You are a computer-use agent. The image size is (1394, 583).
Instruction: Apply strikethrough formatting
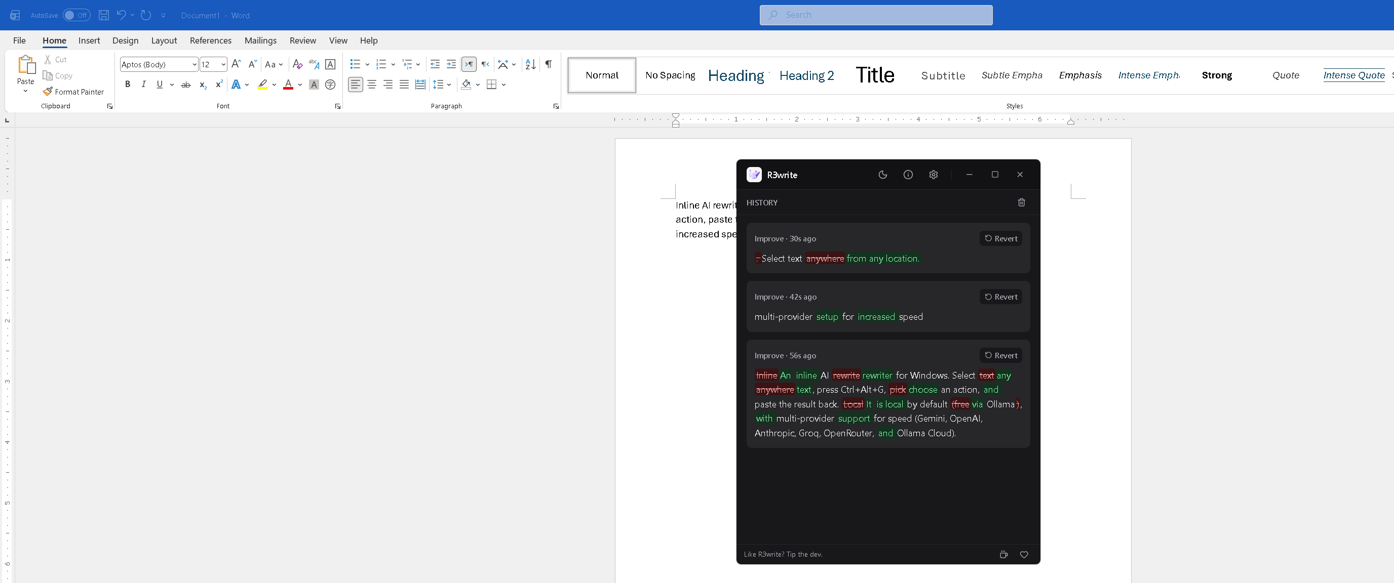[185, 85]
